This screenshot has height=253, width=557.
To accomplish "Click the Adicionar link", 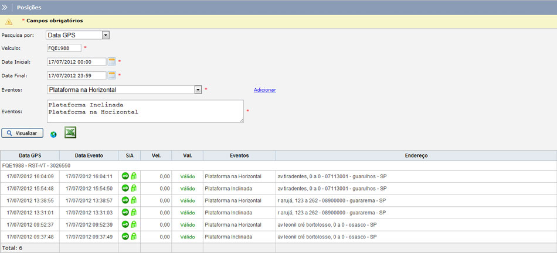I will tap(264, 90).
